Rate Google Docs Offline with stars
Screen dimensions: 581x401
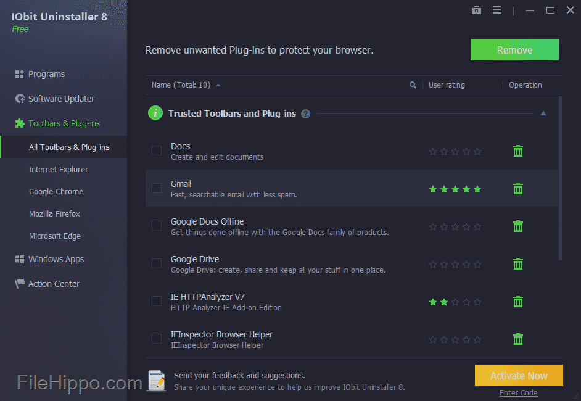(455, 226)
